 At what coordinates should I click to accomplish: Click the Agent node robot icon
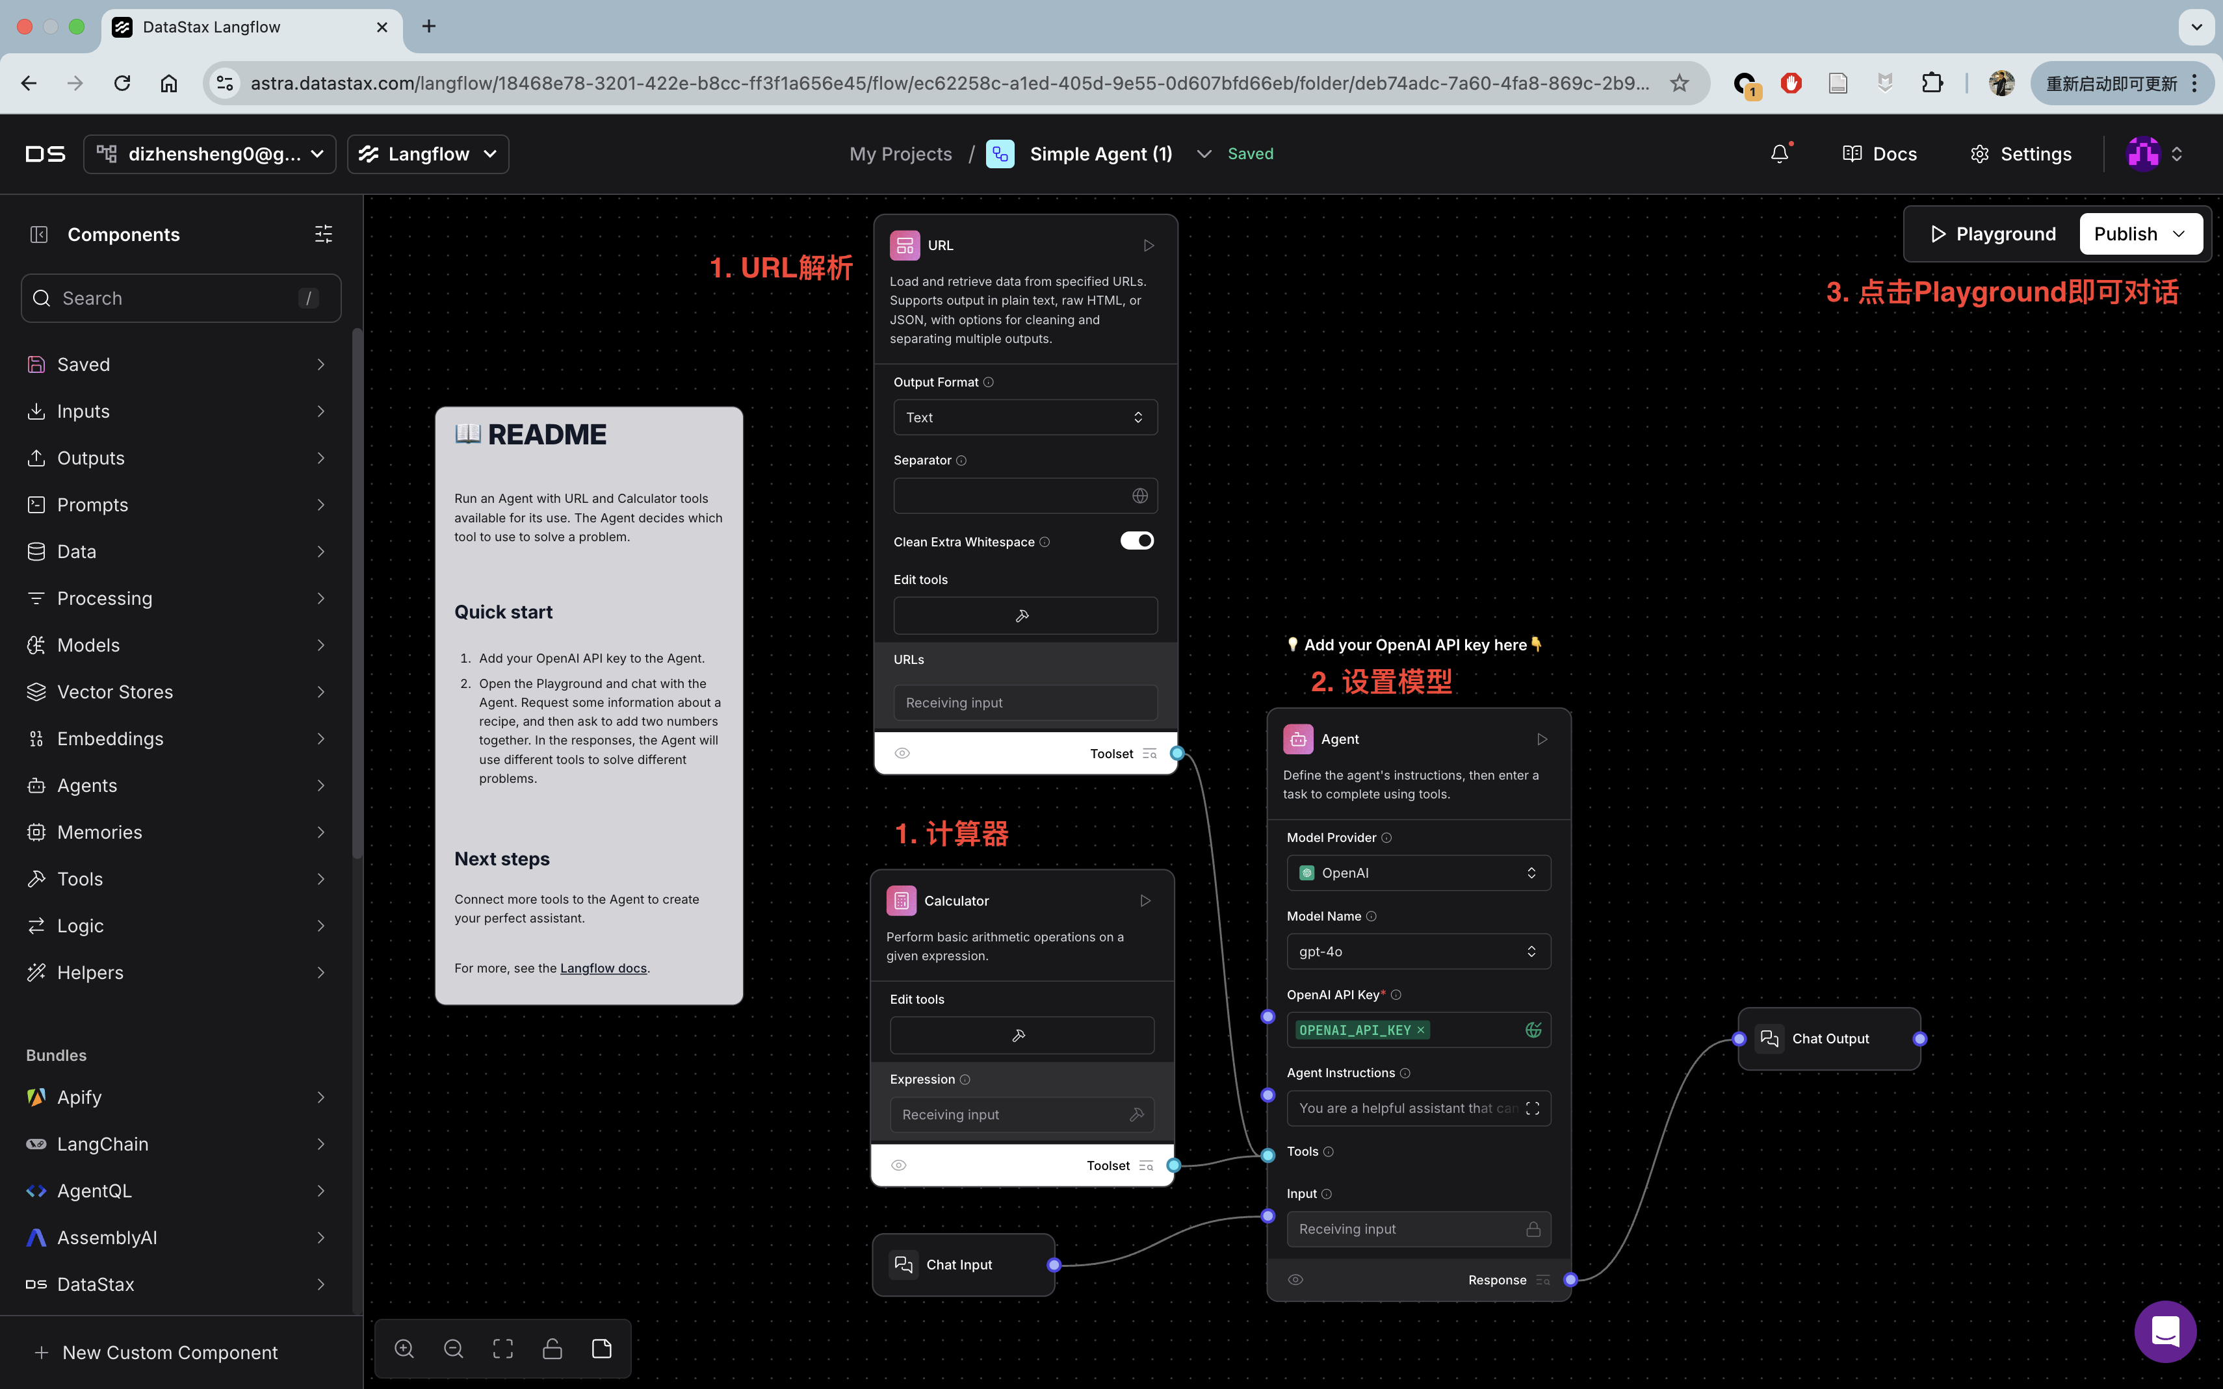point(1297,739)
